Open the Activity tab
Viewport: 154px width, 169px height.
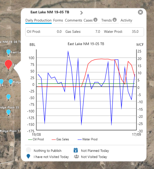(126, 20)
